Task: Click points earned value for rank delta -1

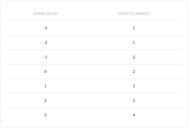Action: (134, 57)
